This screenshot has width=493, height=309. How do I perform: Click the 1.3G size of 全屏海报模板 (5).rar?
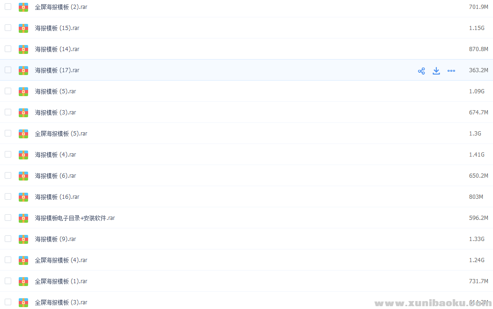tap(475, 134)
